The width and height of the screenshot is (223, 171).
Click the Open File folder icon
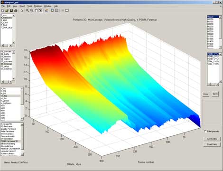(x=7, y=10)
